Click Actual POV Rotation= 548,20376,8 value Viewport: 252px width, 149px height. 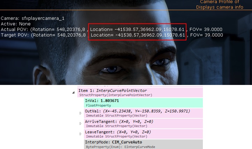pyautogui.click(x=59, y=29)
